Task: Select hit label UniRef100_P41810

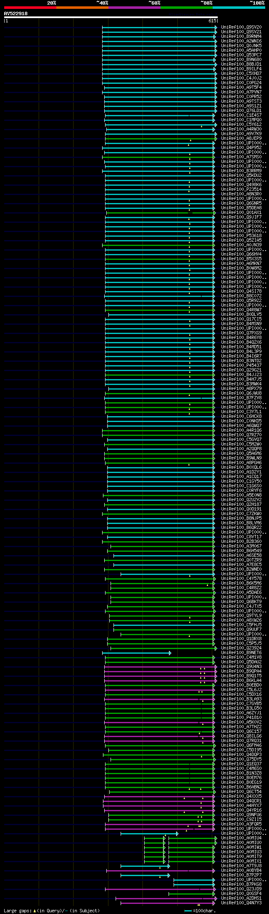Action: tap(241, 718)
